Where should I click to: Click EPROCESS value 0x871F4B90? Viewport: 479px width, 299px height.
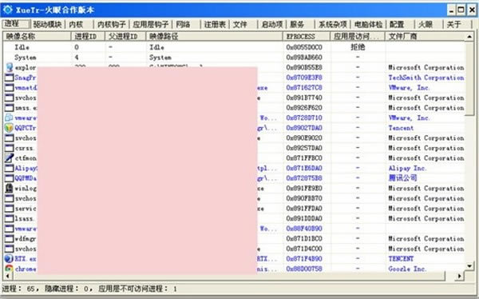tap(304, 258)
